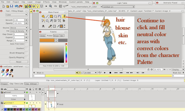Pick the pen brush tool icon

point(50,26)
